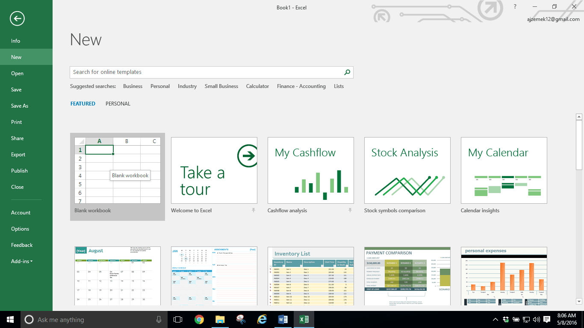Open the Payment Comparison template
Screen dimensions: 584x328
click(x=407, y=276)
